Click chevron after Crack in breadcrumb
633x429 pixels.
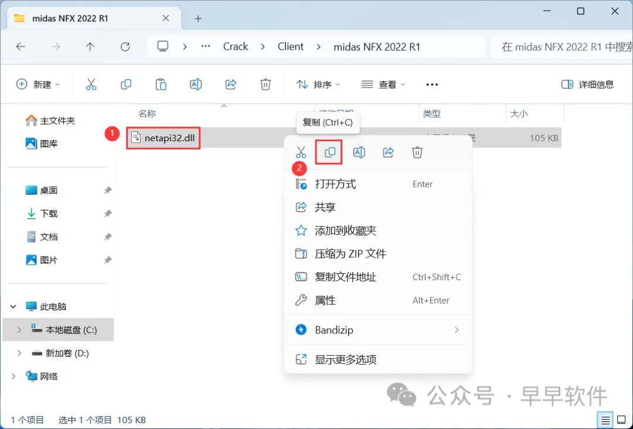click(x=263, y=47)
